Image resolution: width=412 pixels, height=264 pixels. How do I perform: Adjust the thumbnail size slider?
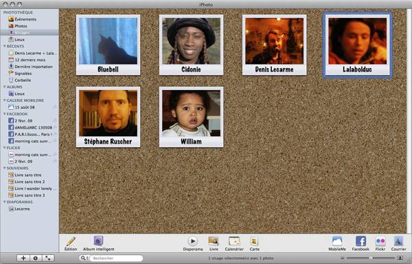(371, 258)
